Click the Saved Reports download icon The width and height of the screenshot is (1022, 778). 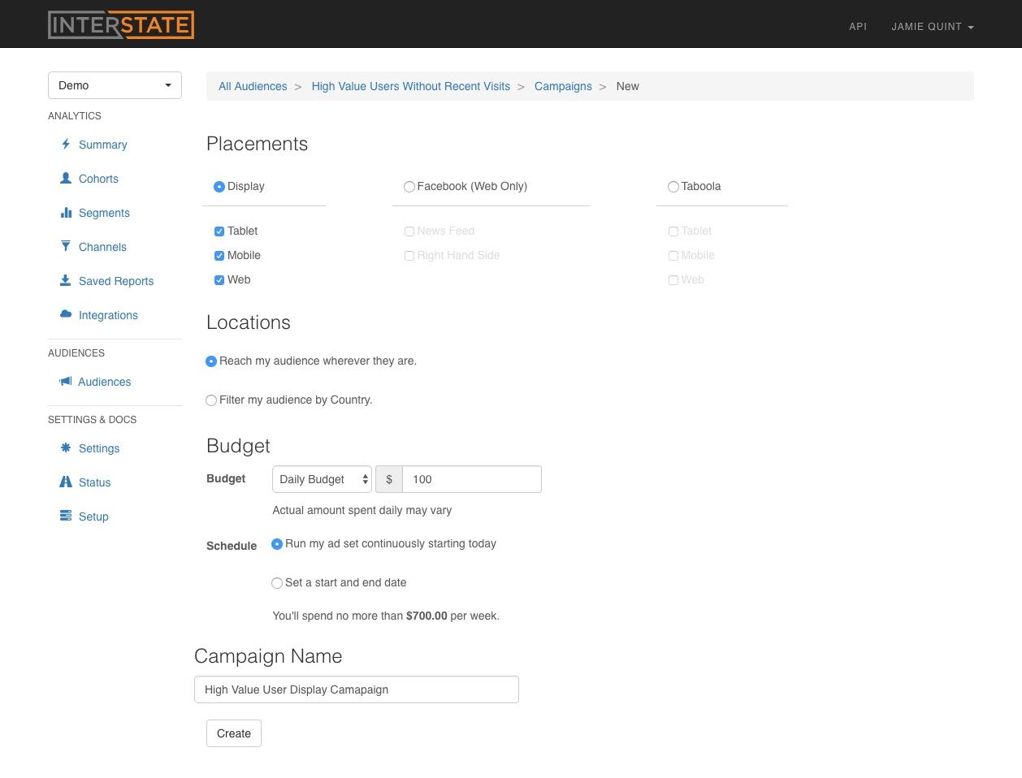[x=66, y=280]
